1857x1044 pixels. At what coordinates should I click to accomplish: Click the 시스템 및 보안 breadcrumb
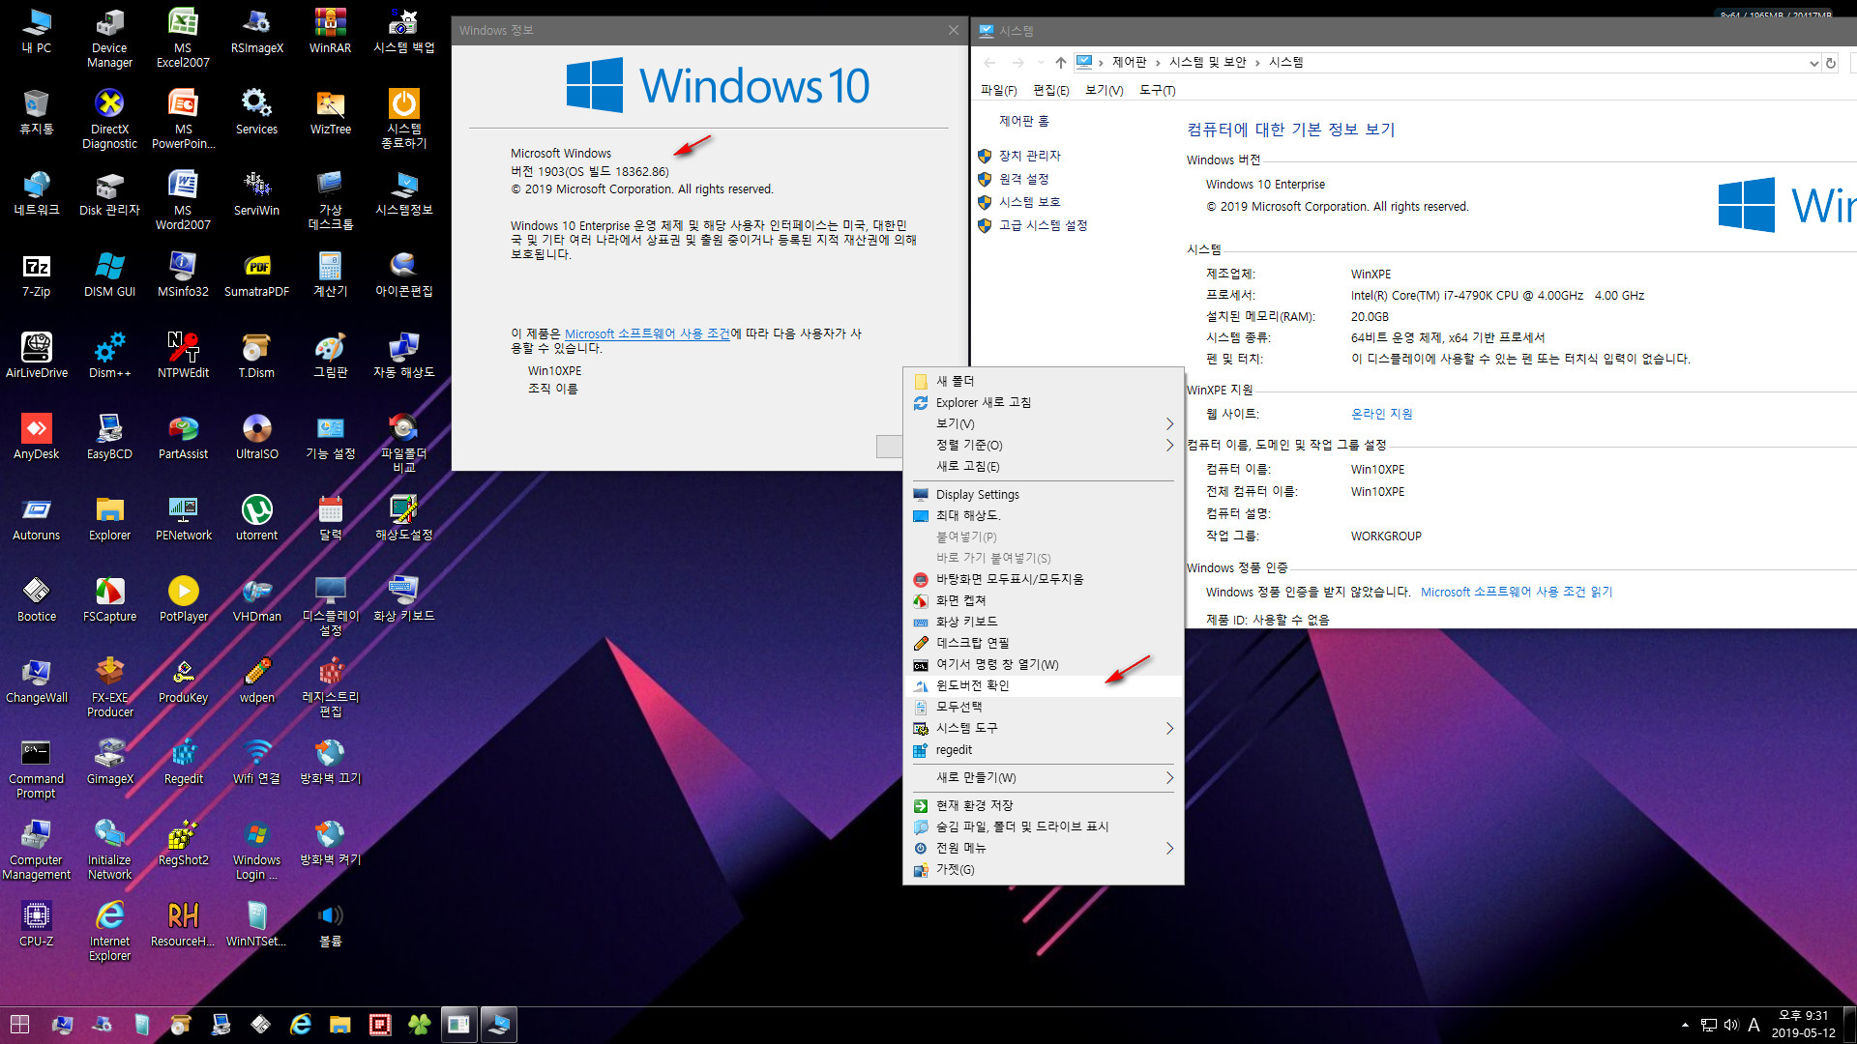point(1207,62)
